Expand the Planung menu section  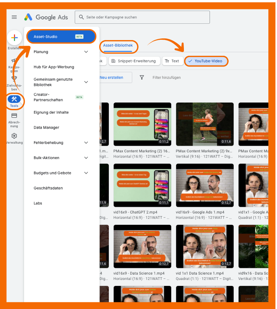86,52
